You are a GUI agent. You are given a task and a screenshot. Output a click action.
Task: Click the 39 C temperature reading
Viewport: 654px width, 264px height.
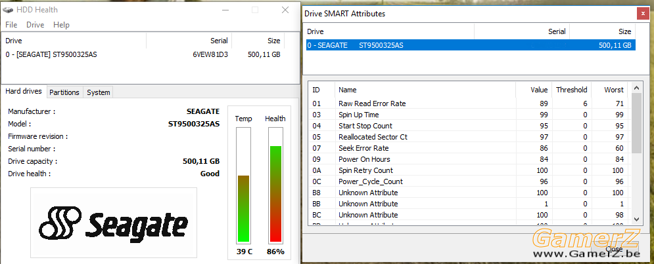[243, 252]
